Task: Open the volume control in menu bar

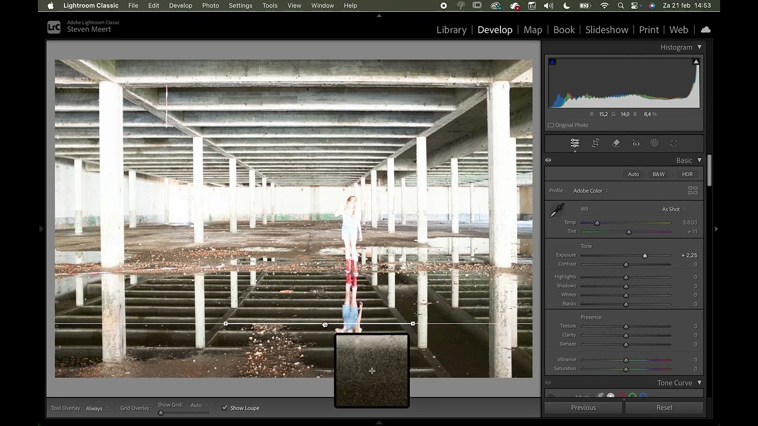Action: click(549, 5)
